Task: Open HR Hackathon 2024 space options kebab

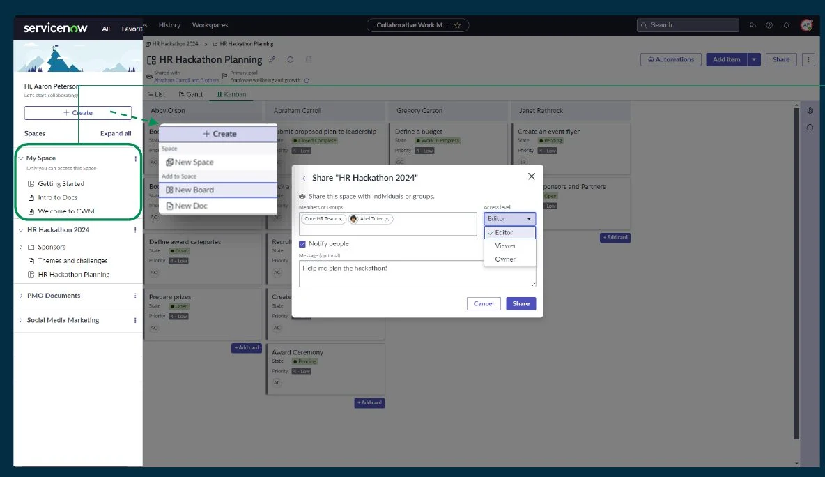Action: 135,230
